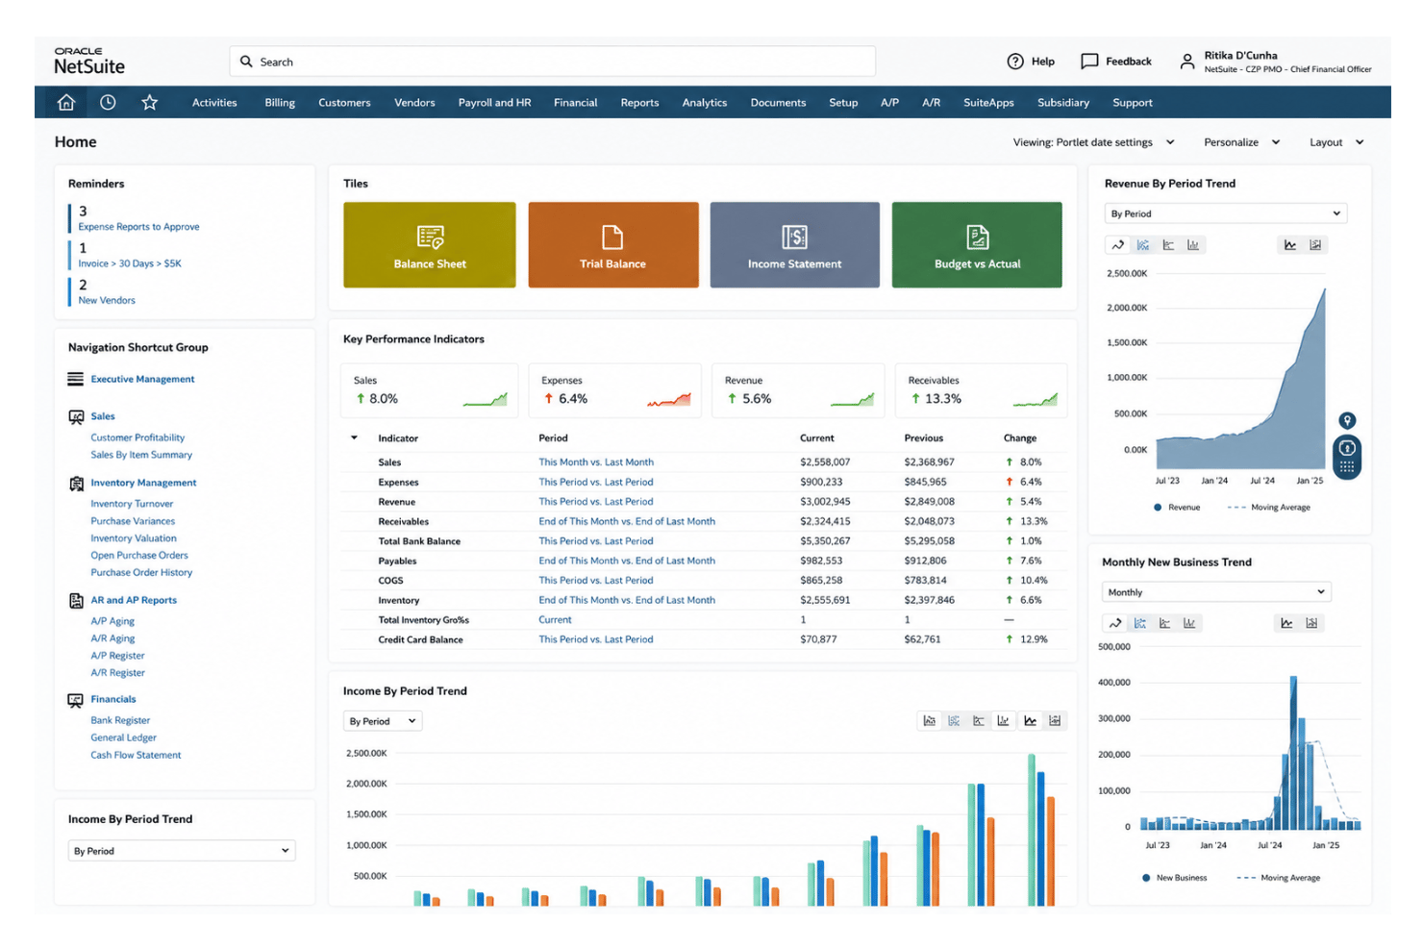Open the Trial Balance tile

click(x=613, y=245)
